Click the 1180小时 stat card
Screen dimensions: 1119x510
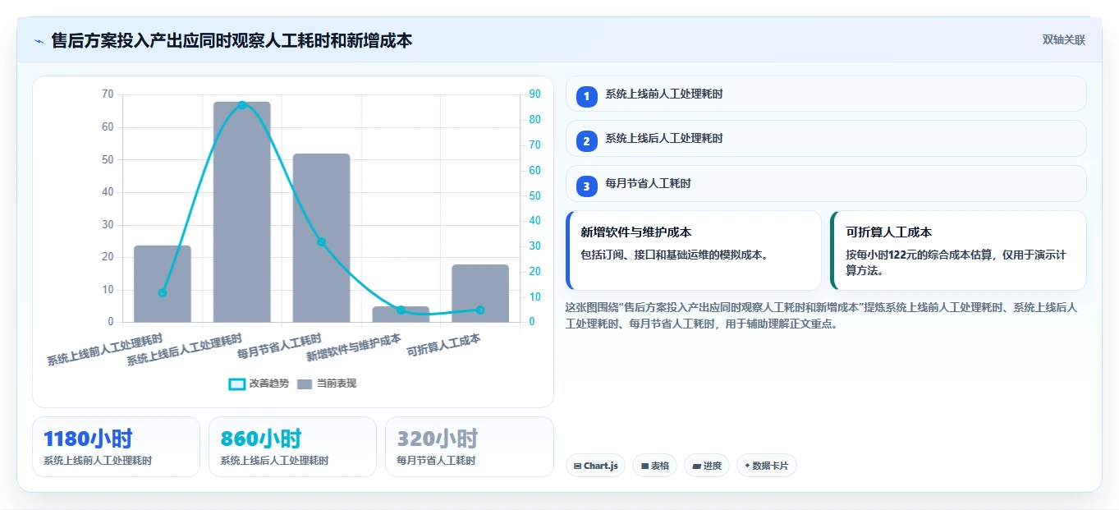point(116,447)
